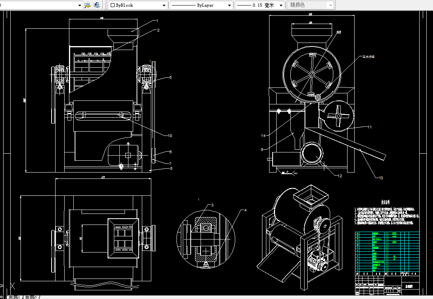Select callout number 10 in the front view
The height and width of the screenshot is (299, 433).
tap(170, 136)
